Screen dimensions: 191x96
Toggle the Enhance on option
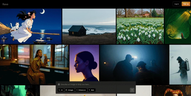pos(81,90)
